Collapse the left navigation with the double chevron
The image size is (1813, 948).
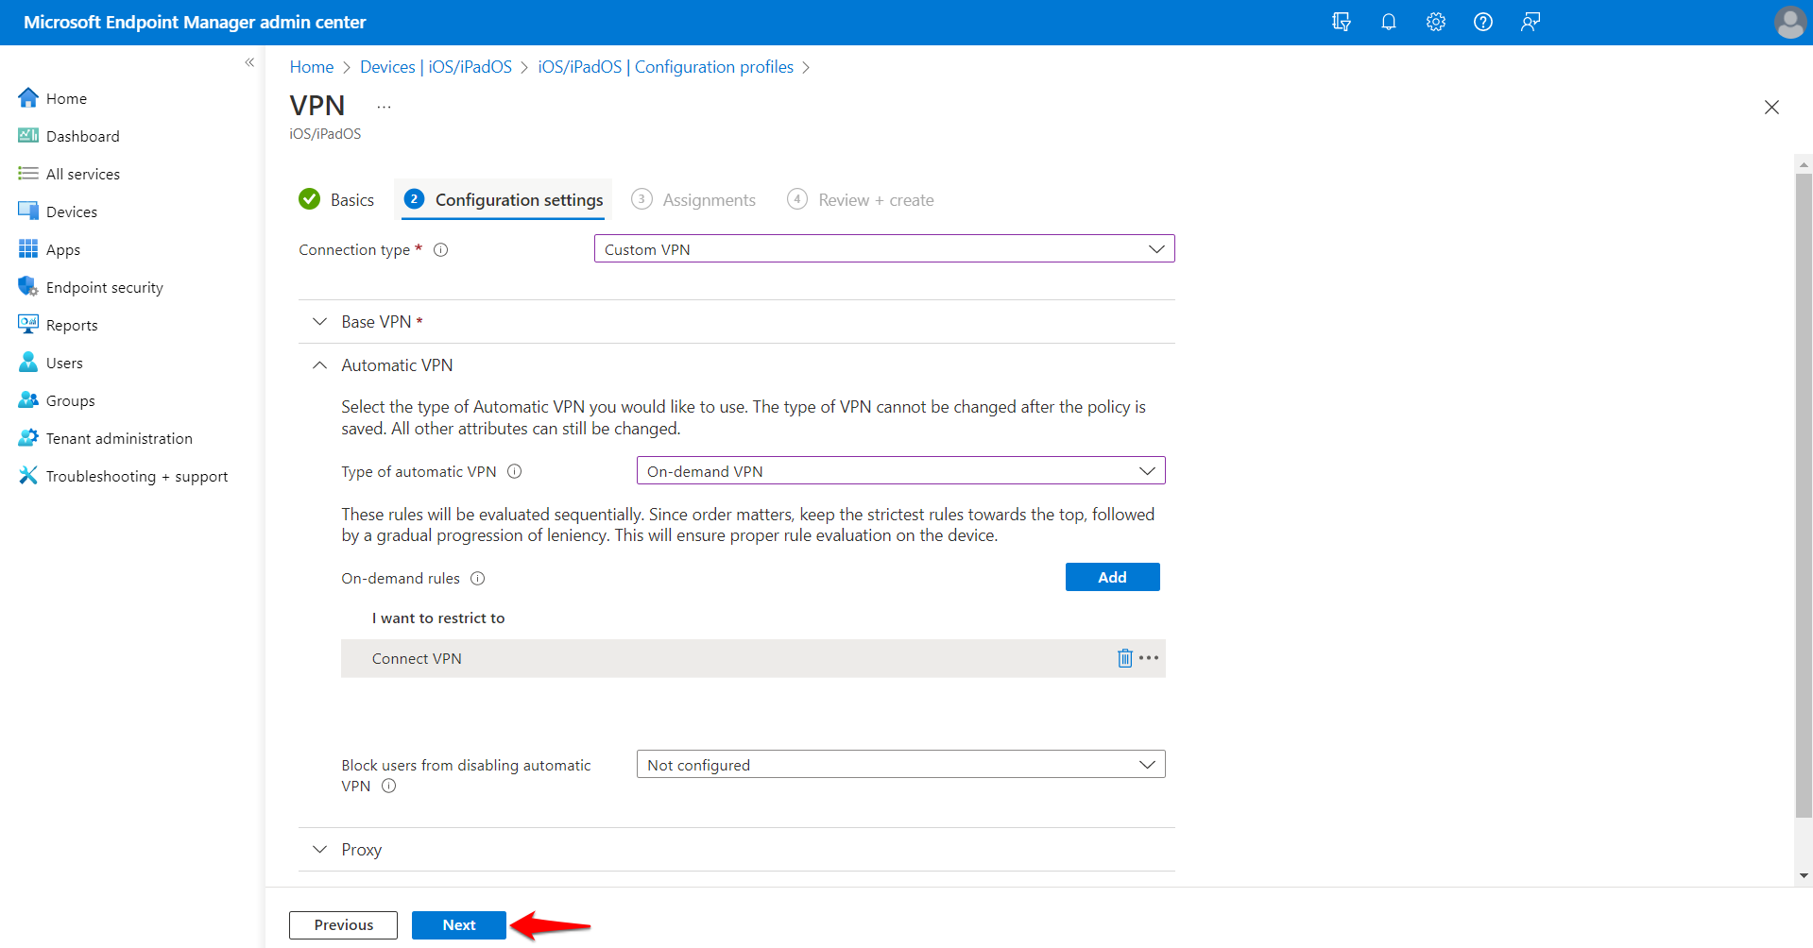pyautogui.click(x=249, y=62)
